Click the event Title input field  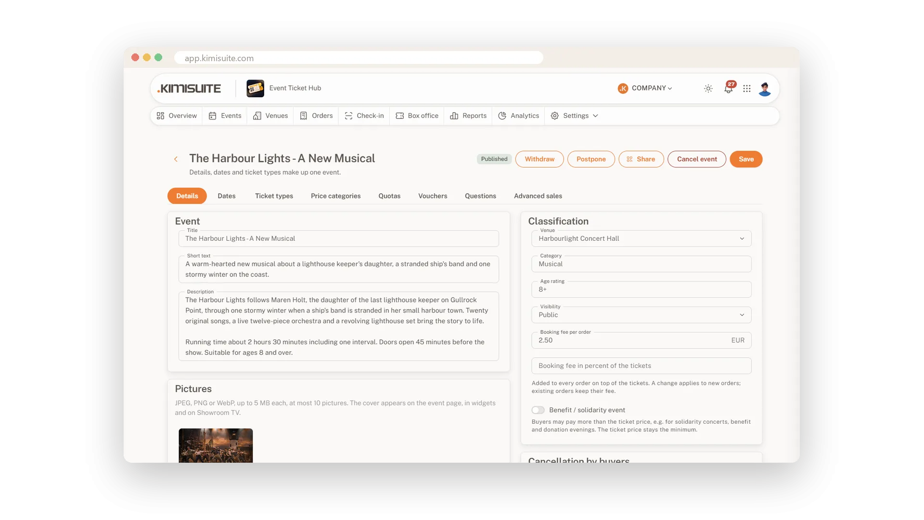[x=339, y=239]
